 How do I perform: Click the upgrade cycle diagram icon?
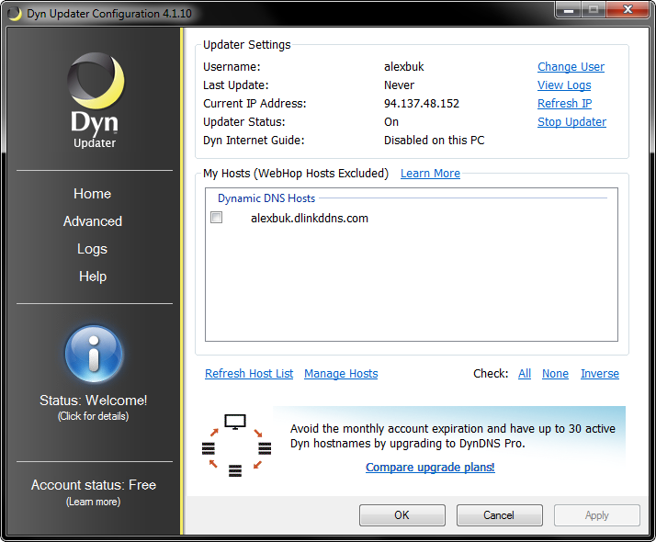click(x=236, y=446)
